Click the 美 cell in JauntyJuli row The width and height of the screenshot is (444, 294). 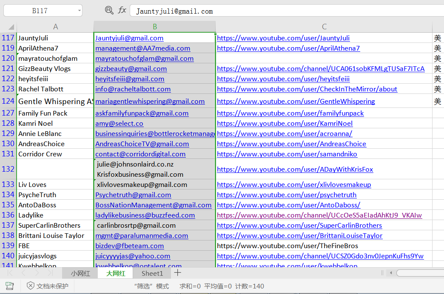[x=438, y=38]
